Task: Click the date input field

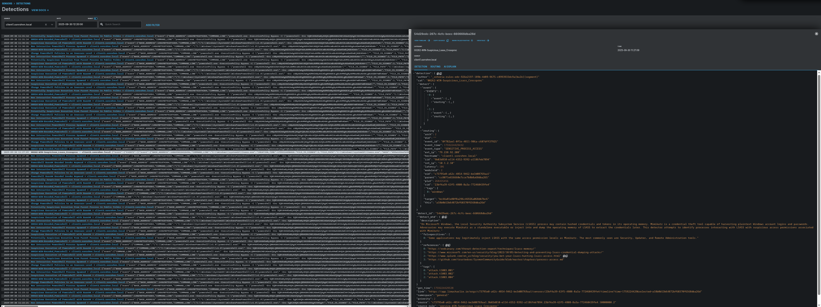Action: tap(77, 24)
